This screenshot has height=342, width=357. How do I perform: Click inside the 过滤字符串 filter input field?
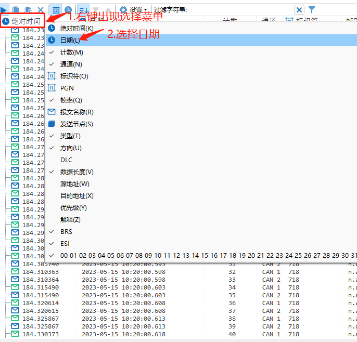tap(240, 10)
